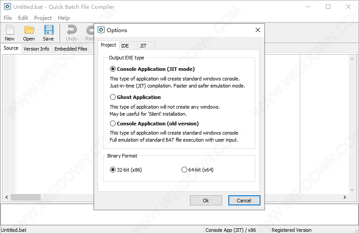The width and height of the screenshot is (359, 234).
Task: Select the Ghost Application option
Action: point(113,97)
